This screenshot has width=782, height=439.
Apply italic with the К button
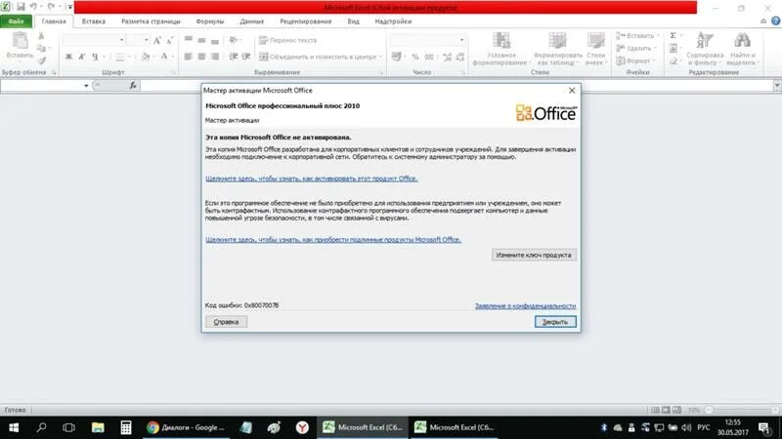click(x=82, y=57)
